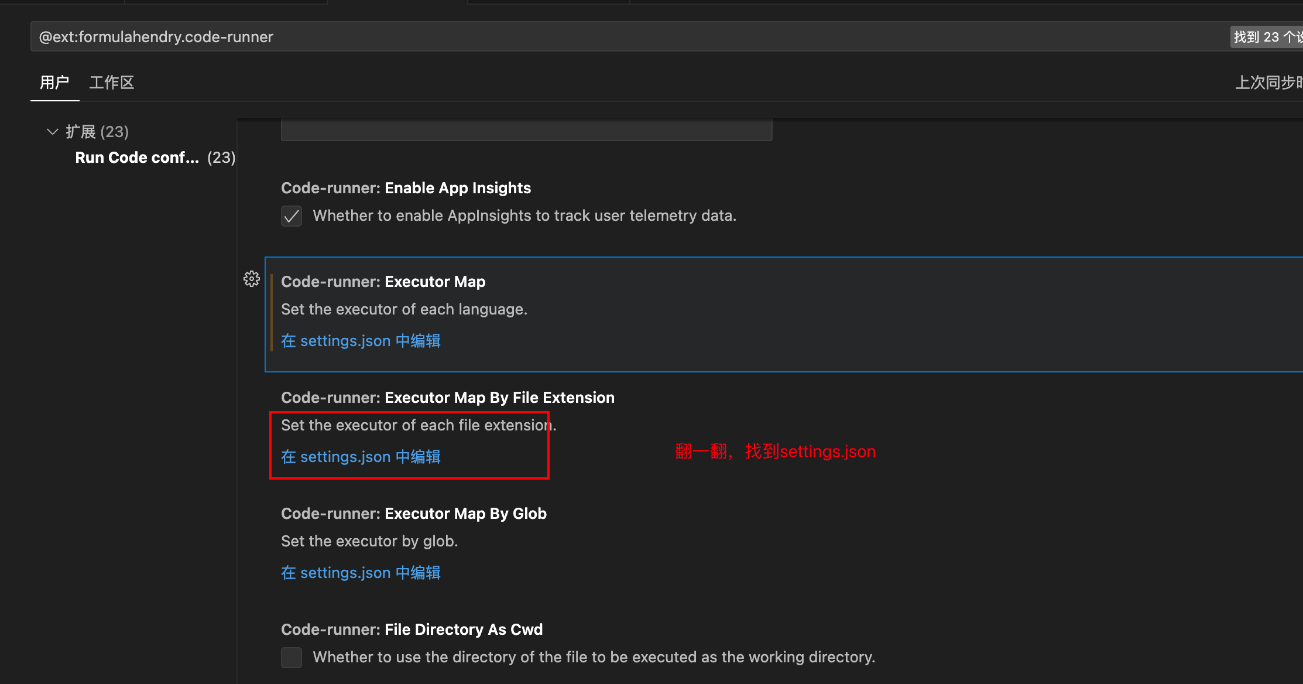This screenshot has height=684, width=1303.
Task: Switch to the 工作区 tab
Action: pyautogui.click(x=111, y=82)
